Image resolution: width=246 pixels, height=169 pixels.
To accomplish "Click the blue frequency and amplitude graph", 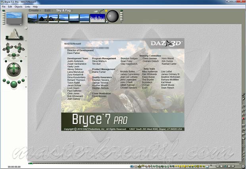I will pos(98,18).
